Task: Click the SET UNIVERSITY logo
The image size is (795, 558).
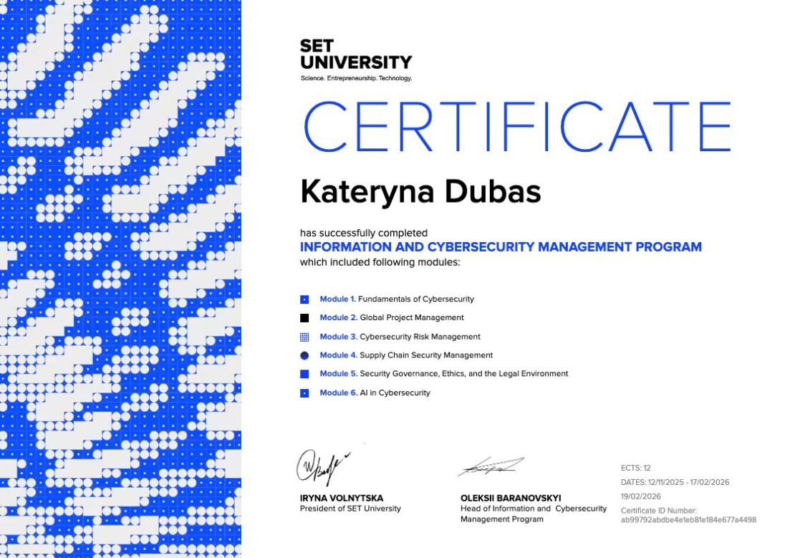Action: (356, 60)
